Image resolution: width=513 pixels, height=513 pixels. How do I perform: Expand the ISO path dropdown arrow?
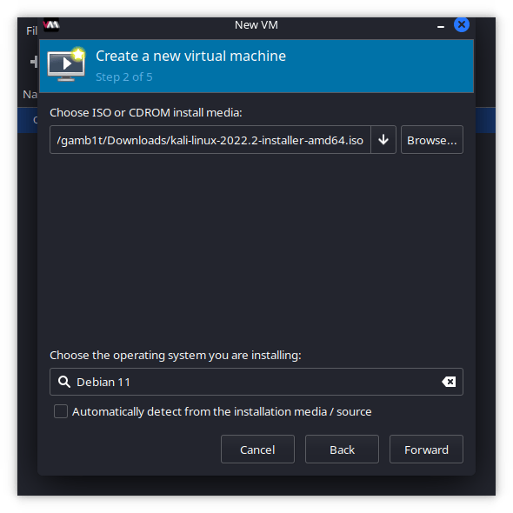[x=383, y=140]
